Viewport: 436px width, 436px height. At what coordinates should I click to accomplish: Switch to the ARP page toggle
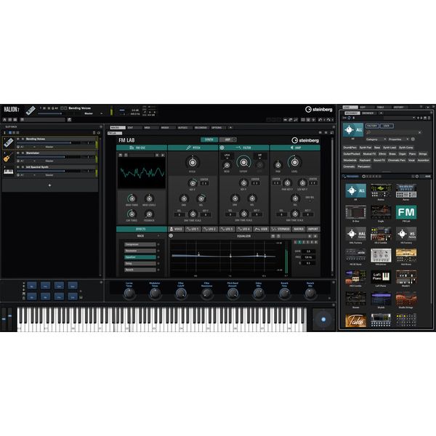pos(227,140)
